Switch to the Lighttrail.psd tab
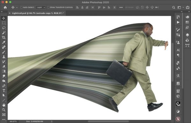The image size is (191, 123). click(x=38, y=13)
